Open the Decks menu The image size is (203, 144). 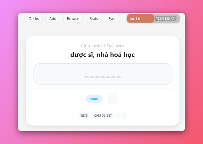pos(34,18)
